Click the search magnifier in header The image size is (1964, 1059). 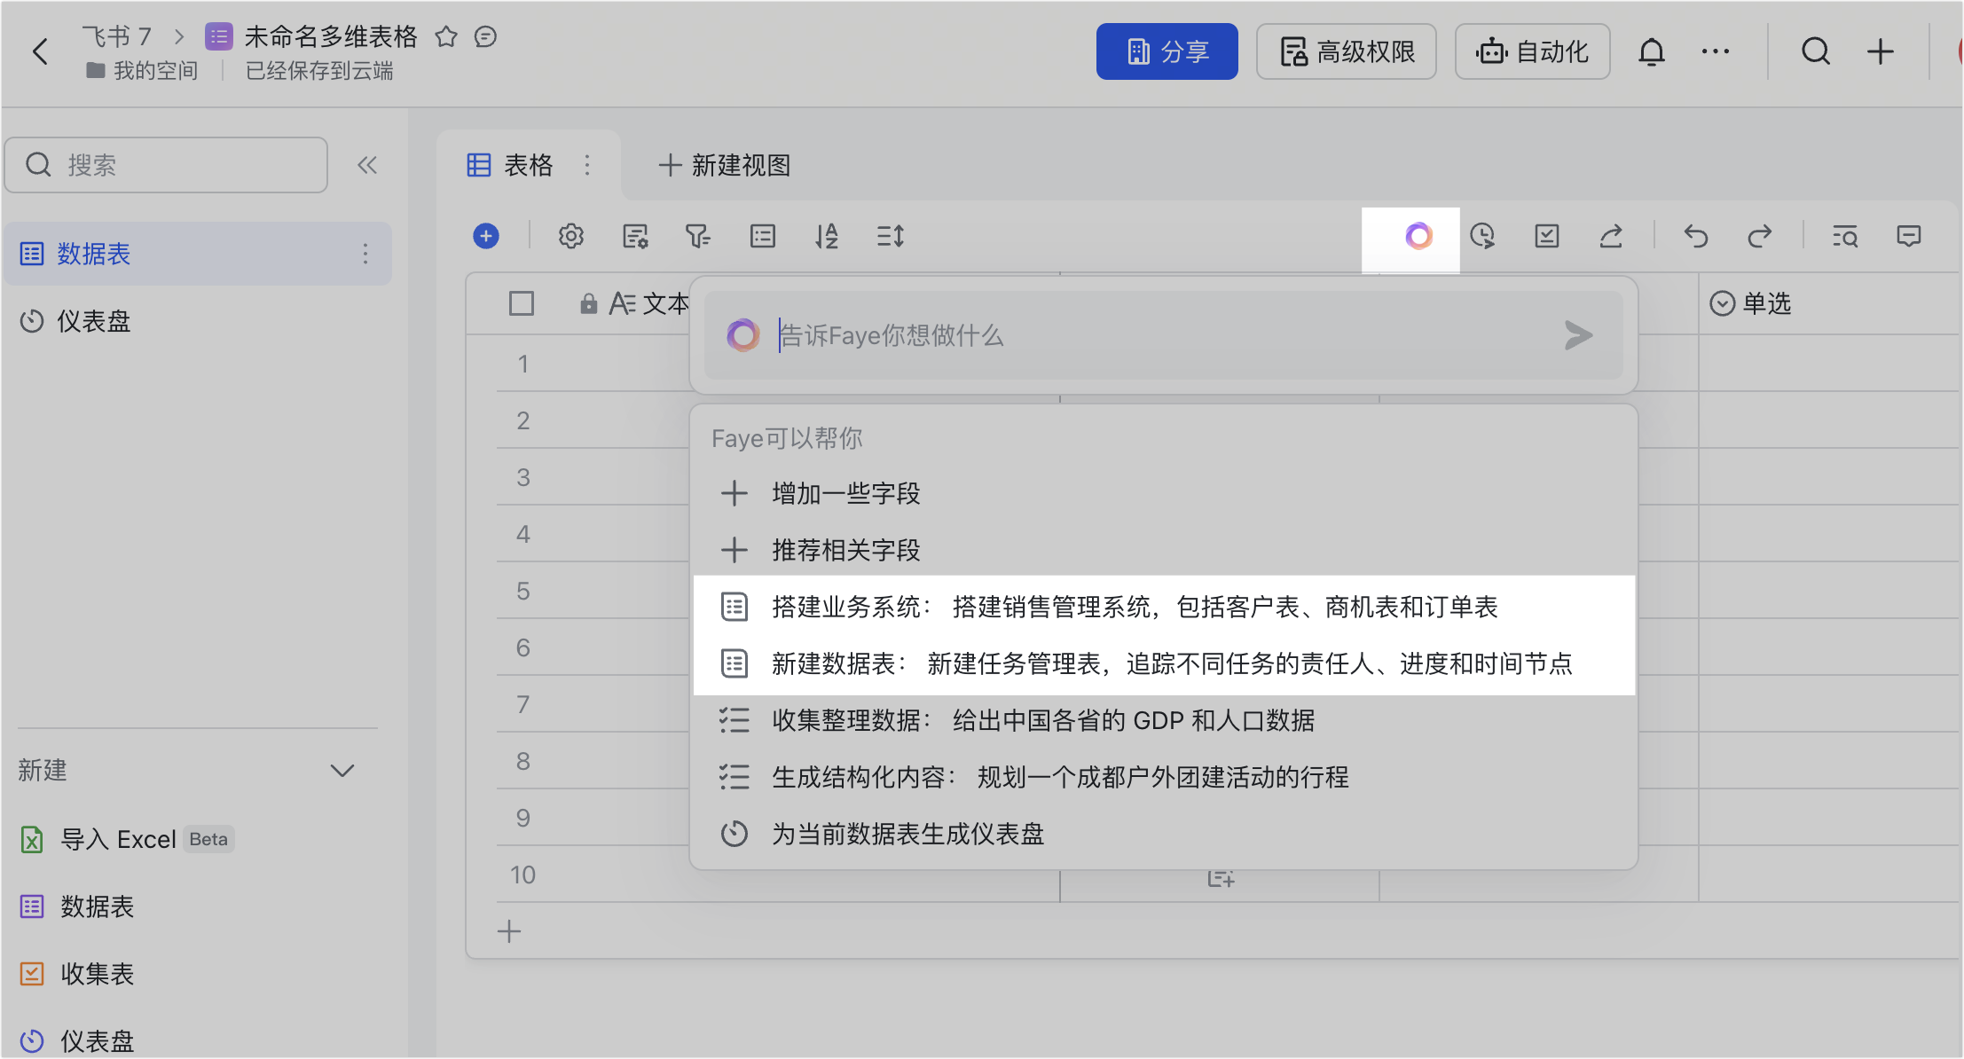click(x=1816, y=51)
